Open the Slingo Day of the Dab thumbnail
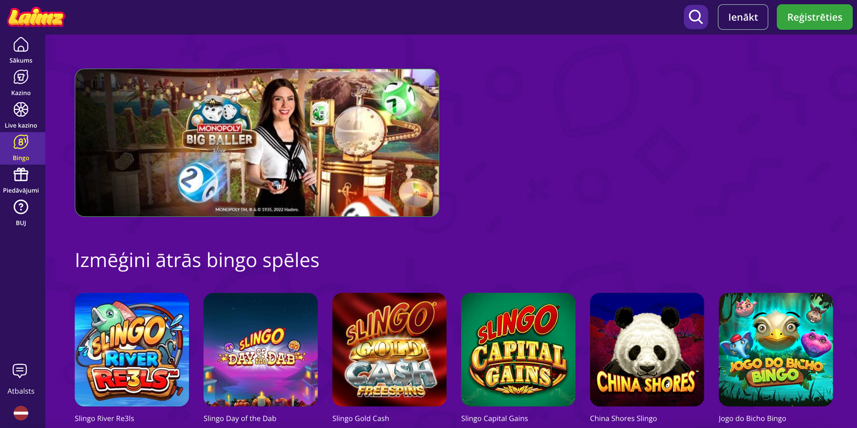Image resolution: width=857 pixels, height=428 pixels. point(261,350)
